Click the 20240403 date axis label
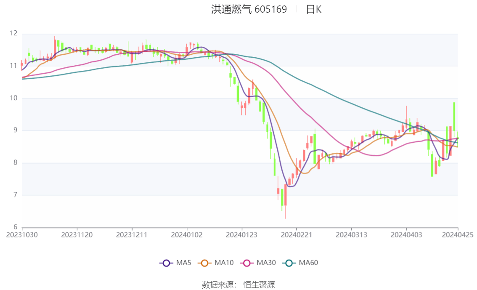This screenshot has height=290, width=477. (x=406, y=235)
